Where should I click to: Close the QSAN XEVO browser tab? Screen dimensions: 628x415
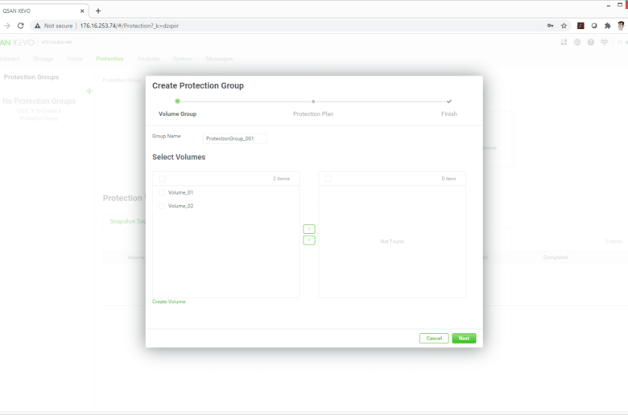(x=82, y=10)
